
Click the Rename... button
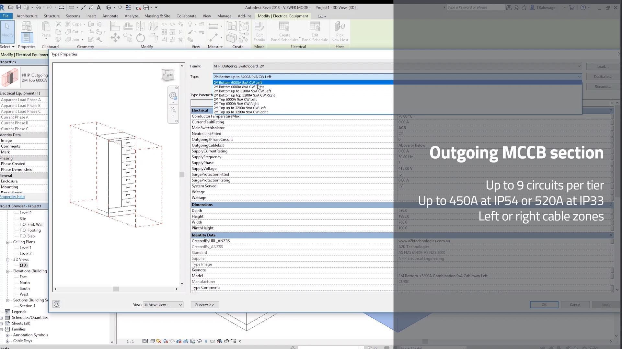coord(603,87)
